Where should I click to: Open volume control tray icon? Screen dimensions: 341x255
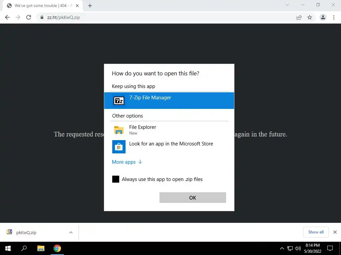pyautogui.click(x=298, y=248)
